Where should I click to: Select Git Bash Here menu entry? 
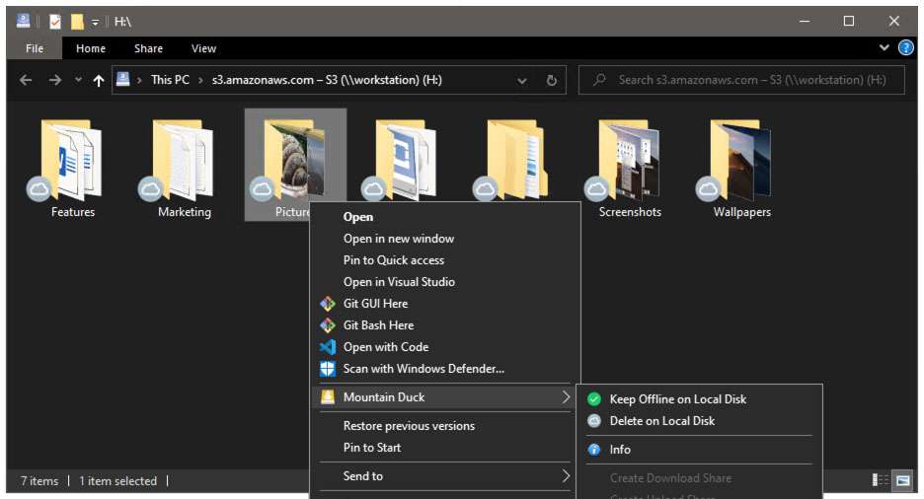tap(378, 325)
